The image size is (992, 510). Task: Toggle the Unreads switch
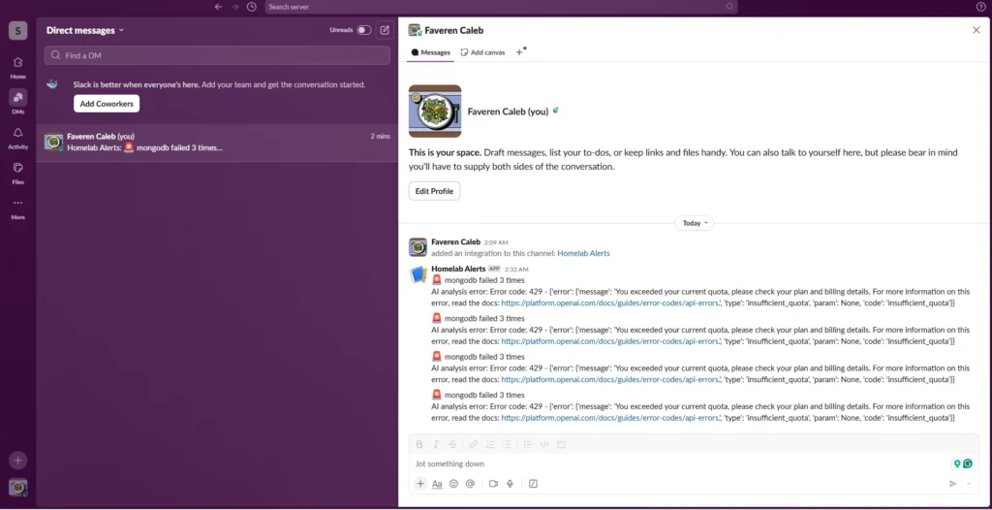364,30
